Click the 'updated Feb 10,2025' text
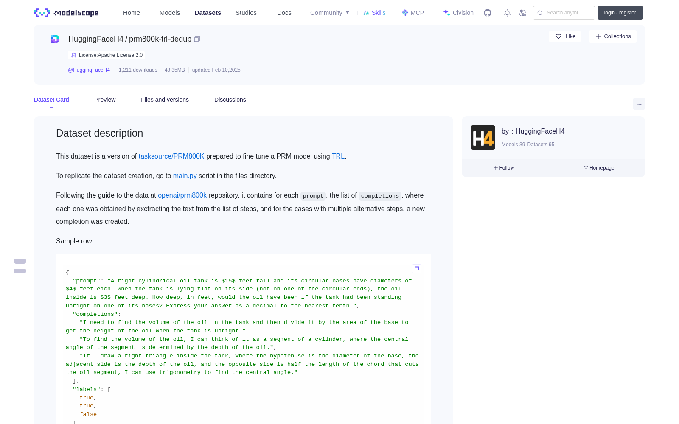 (x=216, y=70)
